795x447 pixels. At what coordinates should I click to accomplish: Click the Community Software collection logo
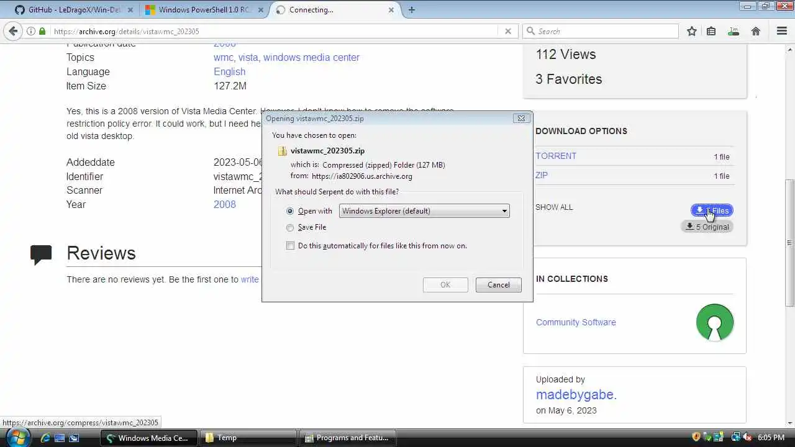click(715, 322)
